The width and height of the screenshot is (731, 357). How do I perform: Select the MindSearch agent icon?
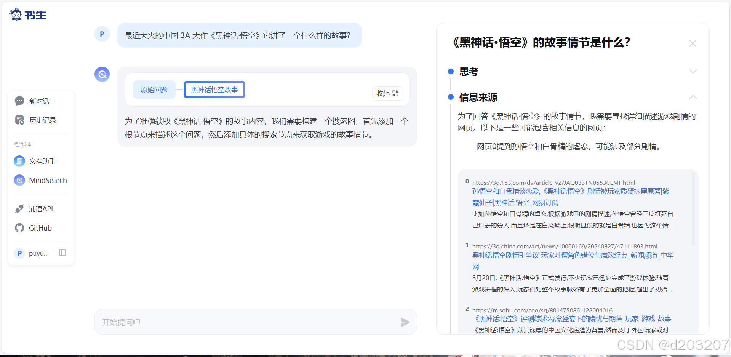pos(19,180)
